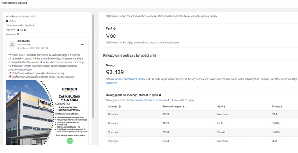Click the info icon next to Spol
The image size is (298, 153).
[115, 29]
